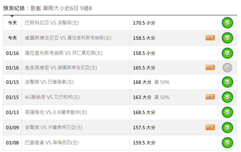Image resolution: width=241 pixels, height=152 pixels.
Task: Click green 準 icon for 維圖斯博洛尼亞 VS 薩拉基利斯考納斯
Action: click(x=227, y=38)
